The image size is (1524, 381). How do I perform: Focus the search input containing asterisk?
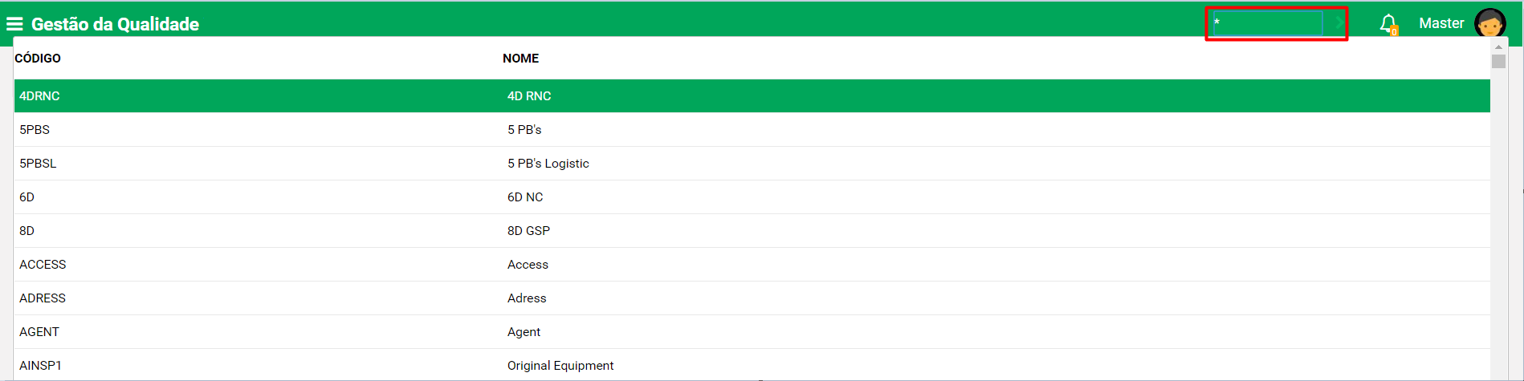pyautogui.click(x=1267, y=23)
